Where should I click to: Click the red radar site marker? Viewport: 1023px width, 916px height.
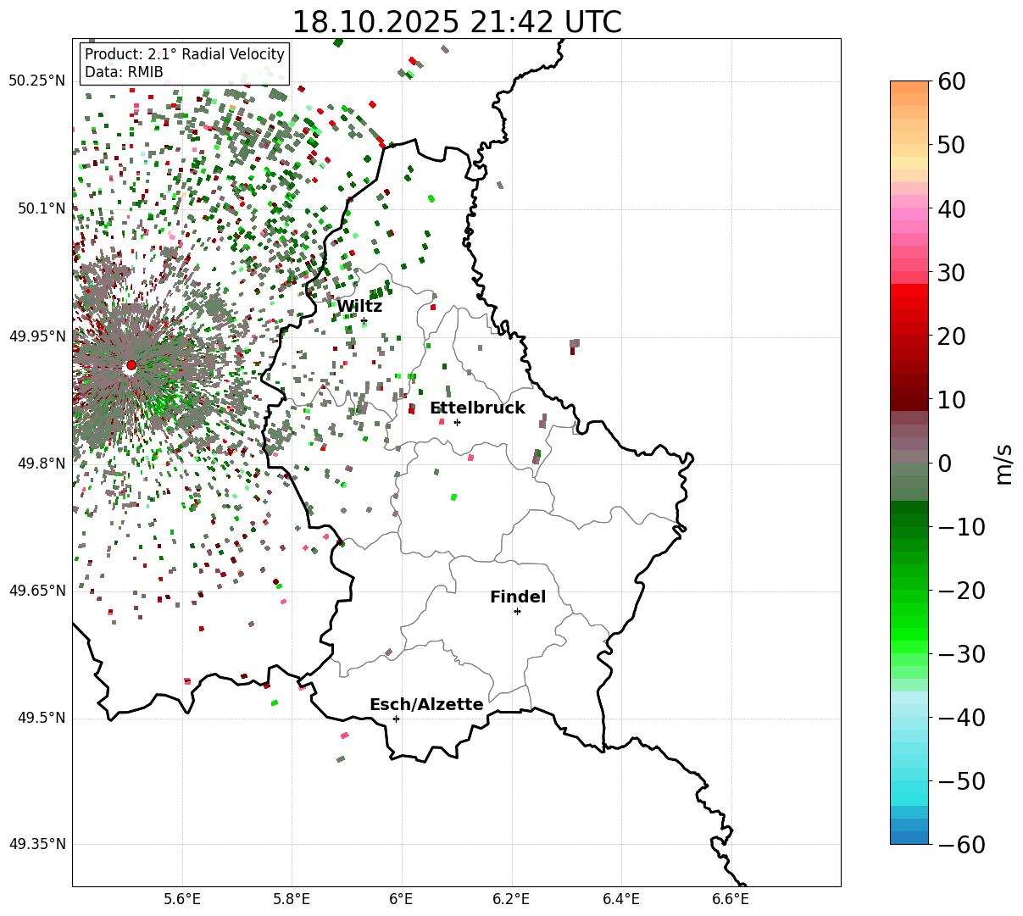point(131,365)
